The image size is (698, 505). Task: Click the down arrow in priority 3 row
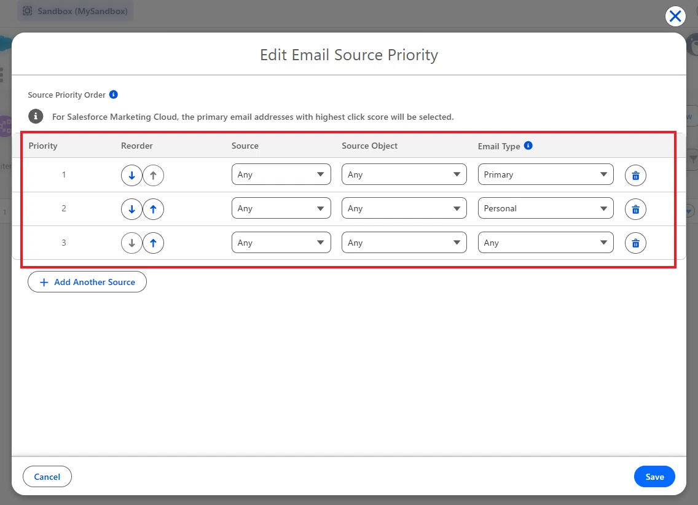pos(131,243)
